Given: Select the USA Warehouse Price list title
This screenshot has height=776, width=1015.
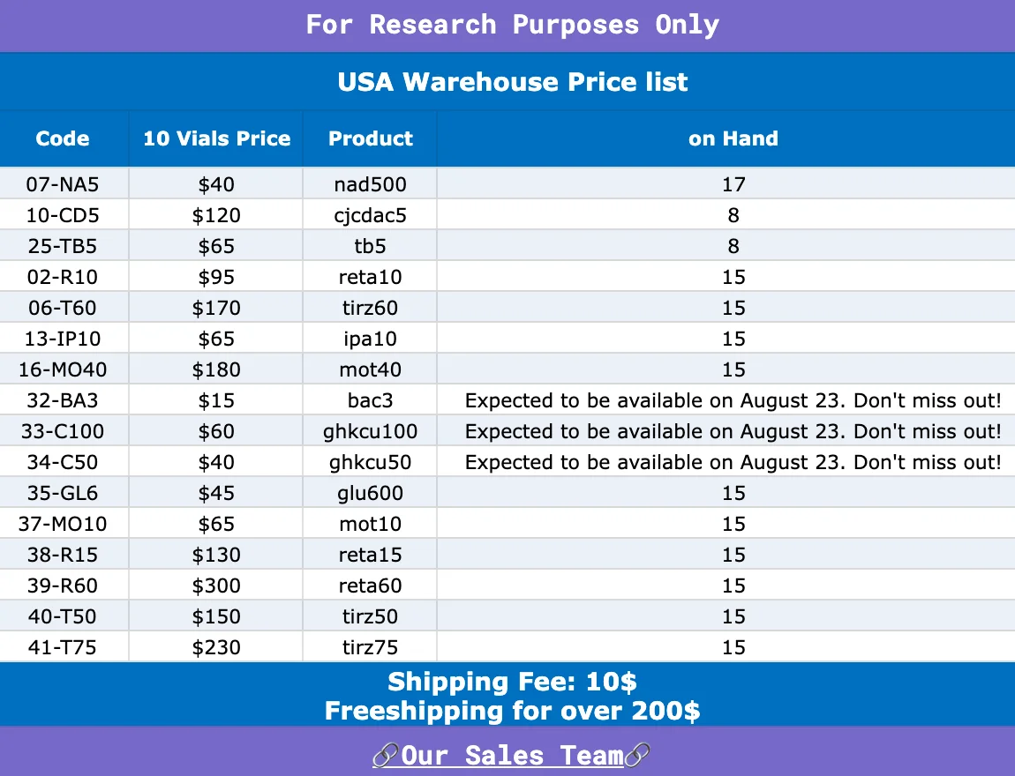Looking at the screenshot, I should tap(512, 82).
